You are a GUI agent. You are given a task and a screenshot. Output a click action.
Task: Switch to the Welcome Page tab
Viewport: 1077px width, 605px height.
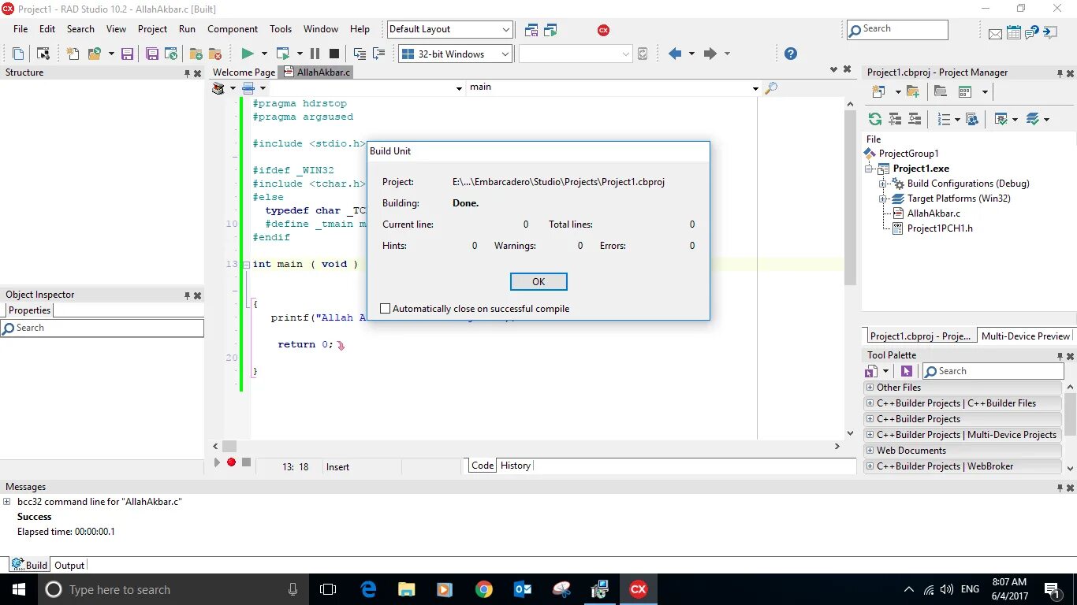pos(244,72)
